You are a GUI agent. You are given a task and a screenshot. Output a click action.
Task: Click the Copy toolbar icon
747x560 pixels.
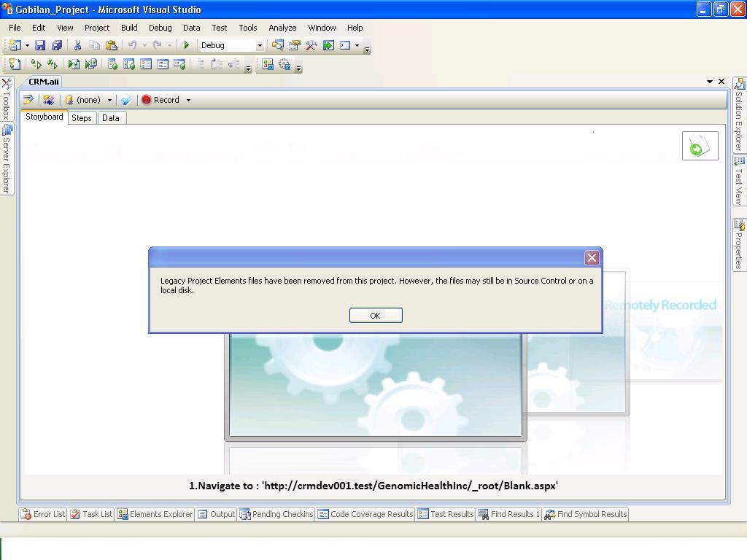[x=94, y=45]
